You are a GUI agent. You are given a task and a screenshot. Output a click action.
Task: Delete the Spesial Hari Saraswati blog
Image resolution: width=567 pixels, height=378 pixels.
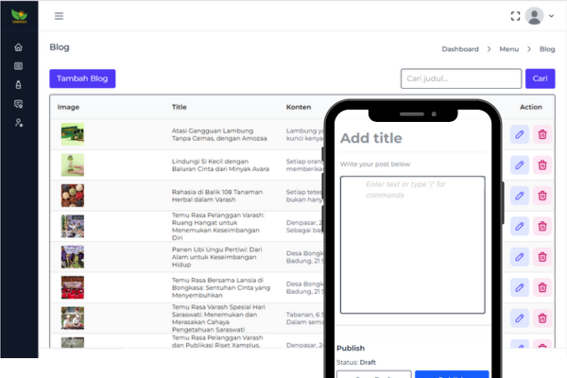point(542,318)
